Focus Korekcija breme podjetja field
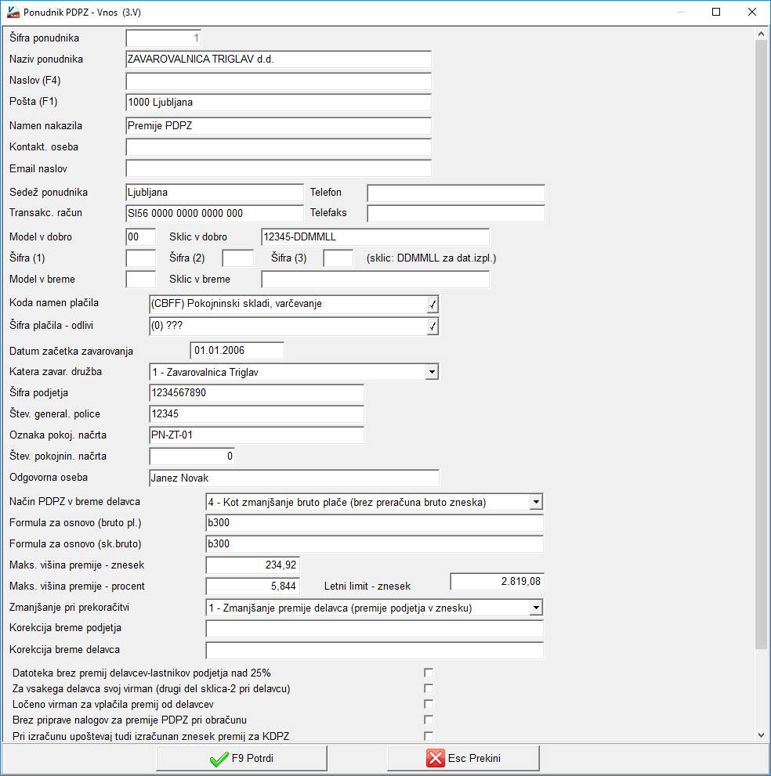This screenshot has height=776, width=771. (x=375, y=629)
